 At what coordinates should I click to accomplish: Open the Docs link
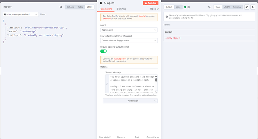coord(154,9)
